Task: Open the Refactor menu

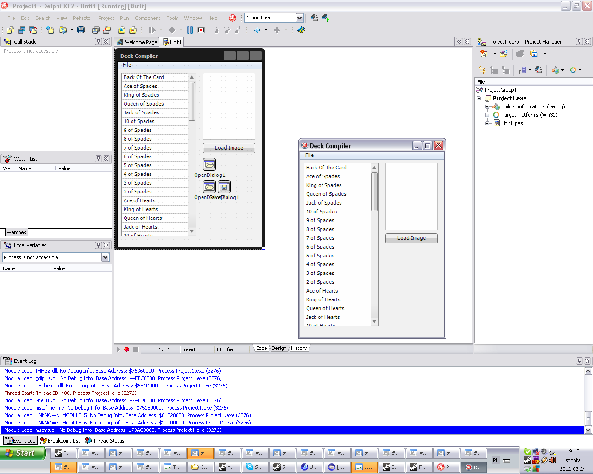Action: (82, 18)
